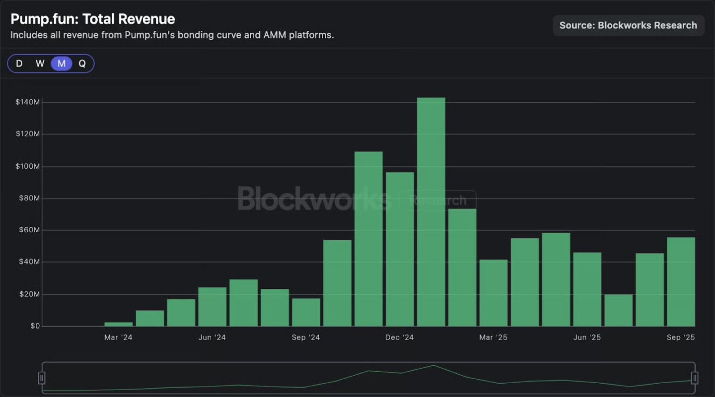Select the Dec '24 revenue bar
This screenshot has height=397, width=715.
tap(400, 249)
